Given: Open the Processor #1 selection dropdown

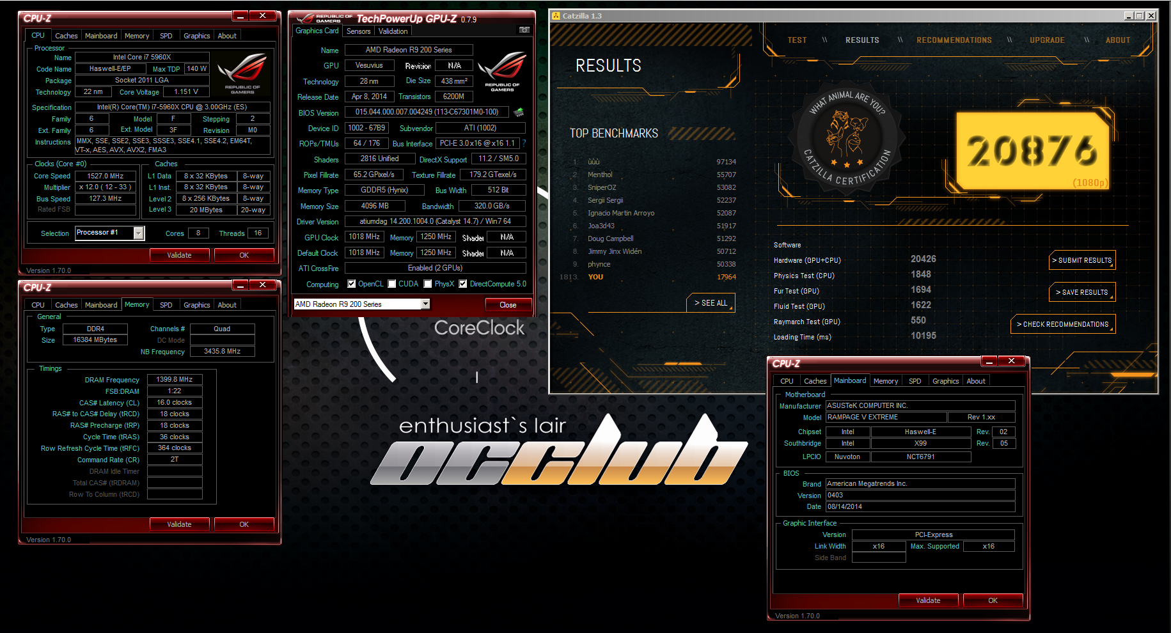Looking at the screenshot, I should click(x=139, y=233).
